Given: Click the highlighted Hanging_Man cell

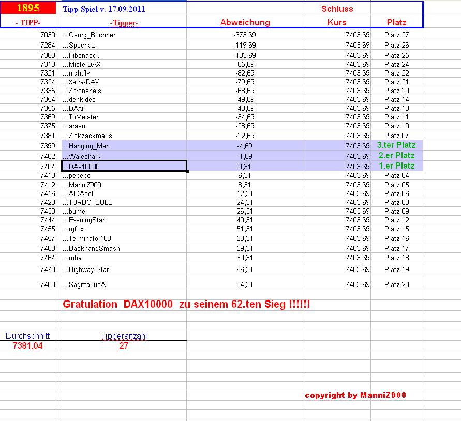Looking at the screenshot, I should tap(124, 146).
